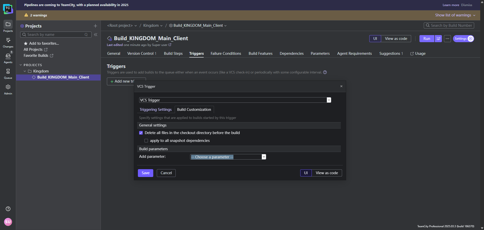Select UI view in dialog footer

(306, 173)
